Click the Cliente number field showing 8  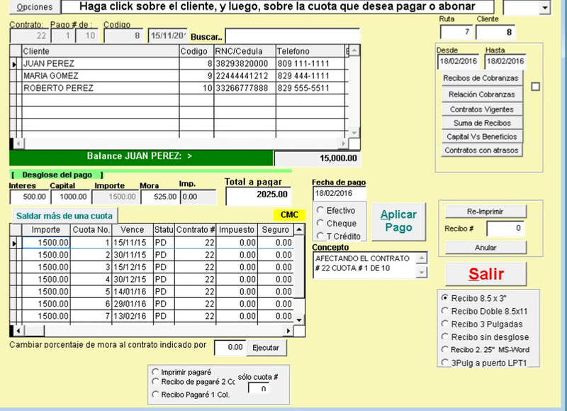tap(495, 32)
